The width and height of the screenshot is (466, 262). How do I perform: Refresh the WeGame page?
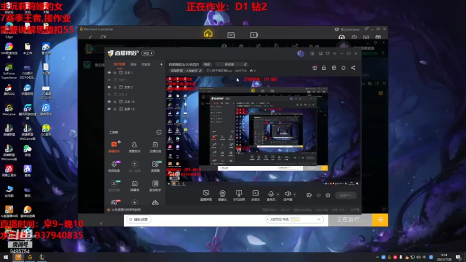click(103, 37)
